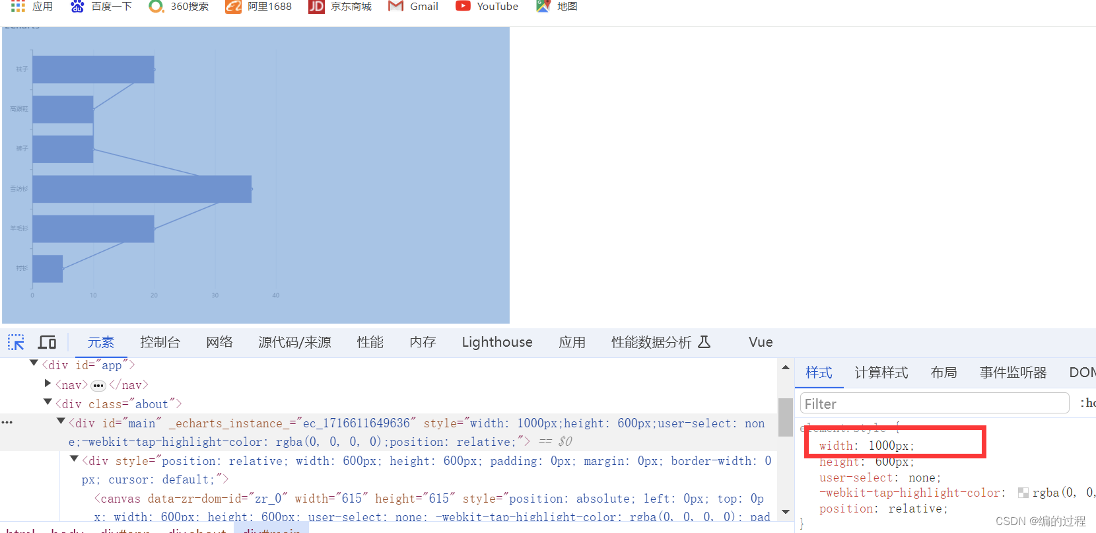Screen dimensions: 1096x533
Task: Click the elements panel scrollbar down arrow
Action: pyautogui.click(x=786, y=512)
